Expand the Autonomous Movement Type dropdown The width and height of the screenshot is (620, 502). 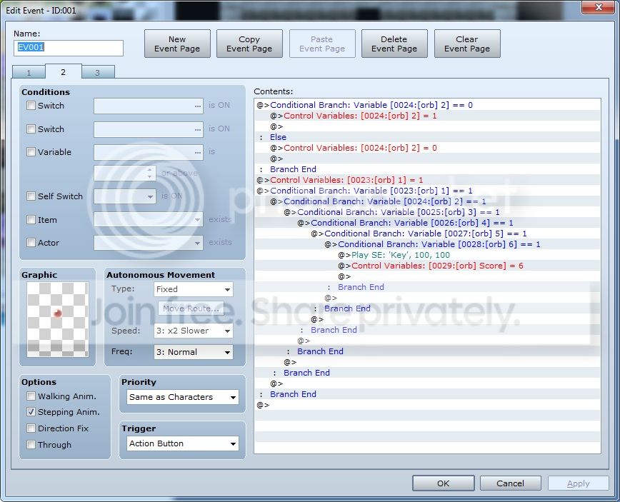coord(194,289)
